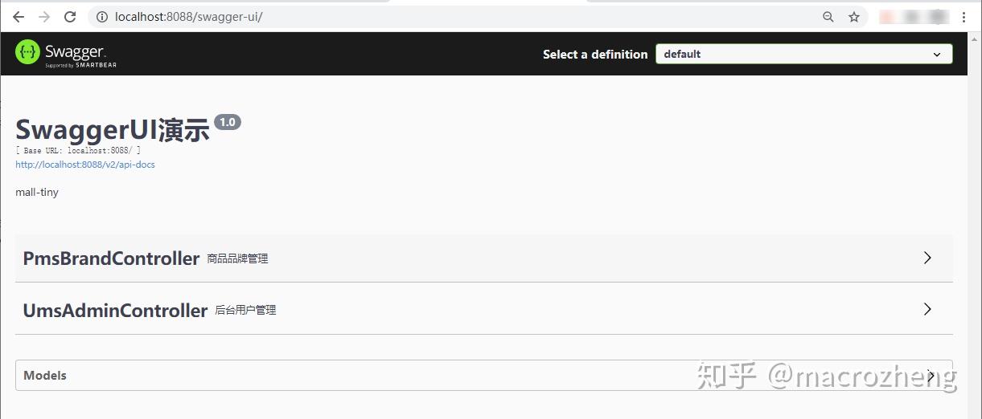The width and height of the screenshot is (982, 419).
Task: Click the 商品品牌管理 description text
Action: coord(237,259)
